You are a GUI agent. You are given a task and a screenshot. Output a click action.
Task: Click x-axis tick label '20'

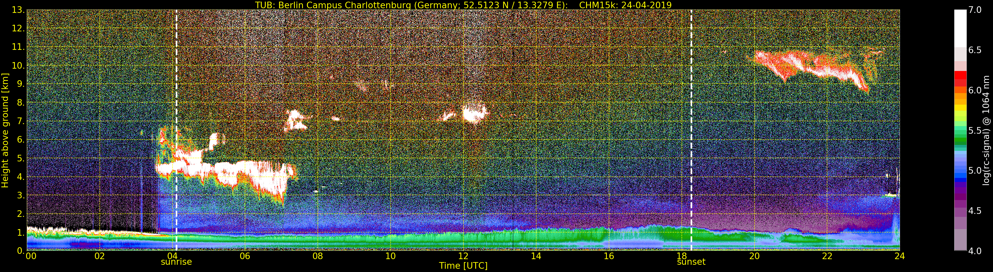[x=754, y=256]
